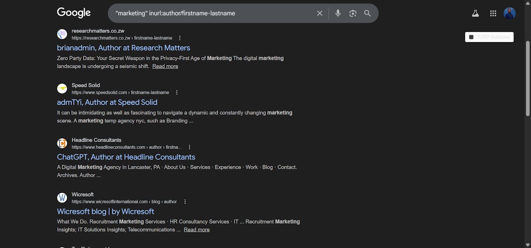The image size is (531, 248).
Task: Open the Google account avatar
Action: 510,13
